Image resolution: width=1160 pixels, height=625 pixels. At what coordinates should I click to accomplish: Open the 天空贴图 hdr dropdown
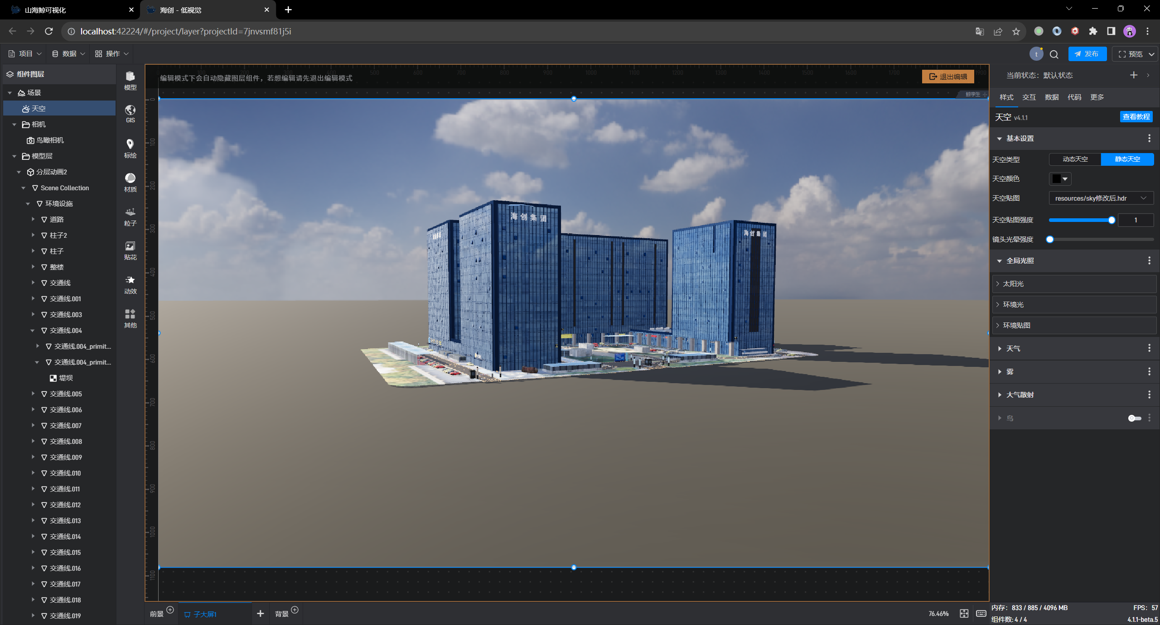point(1101,198)
